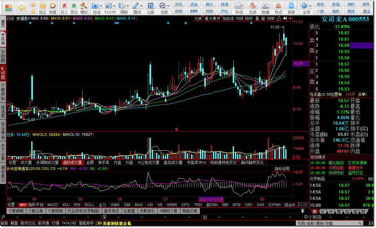Open 设置 settings left of 成交量 tab

[13, 162]
